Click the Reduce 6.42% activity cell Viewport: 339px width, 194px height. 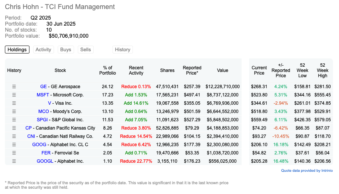[x=136, y=145]
